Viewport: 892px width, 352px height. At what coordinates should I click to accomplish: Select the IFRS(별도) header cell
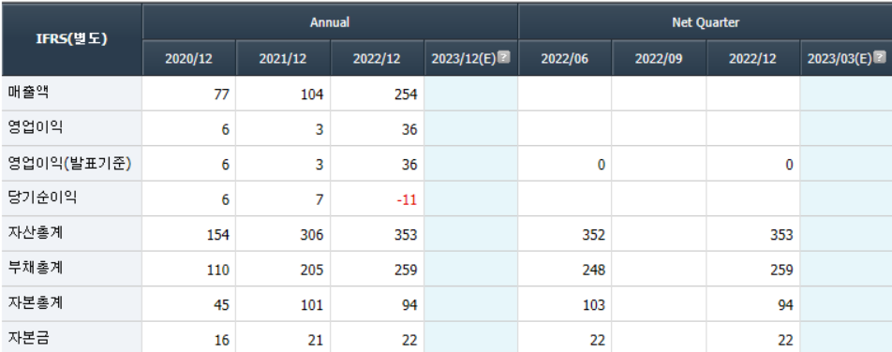coord(71,39)
